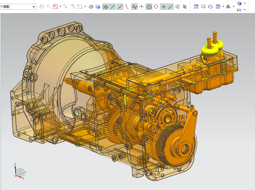Click the XYZ view triad in viewport corner
Screen dimensions: 255x190
click(x=20, y=172)
